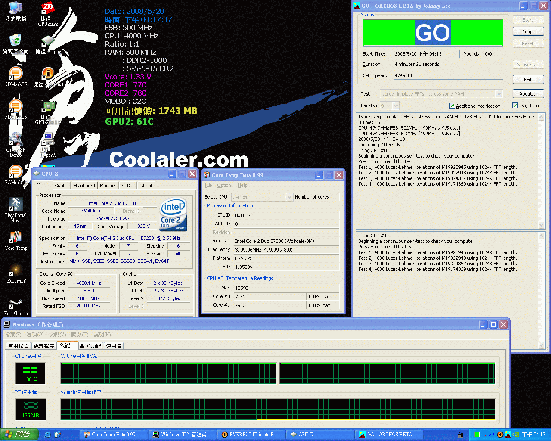Viewport: 551px width, 441px height.
Task: Click the Everest tray icon near the clock
Action: pyautogui.click(x=500, y=435)
